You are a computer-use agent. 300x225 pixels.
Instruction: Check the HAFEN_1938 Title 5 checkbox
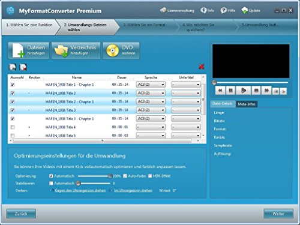13,136
